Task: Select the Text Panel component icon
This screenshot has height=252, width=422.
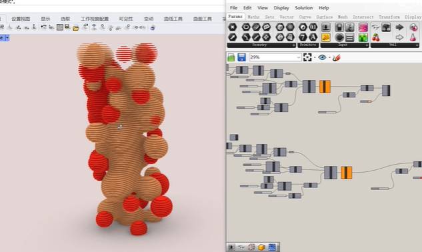Action: [325, 37]
